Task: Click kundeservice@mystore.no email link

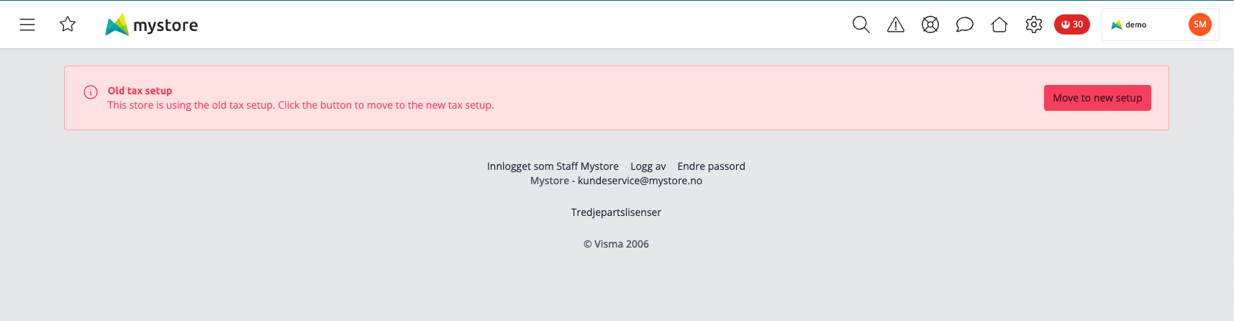Action: [640, 181]
